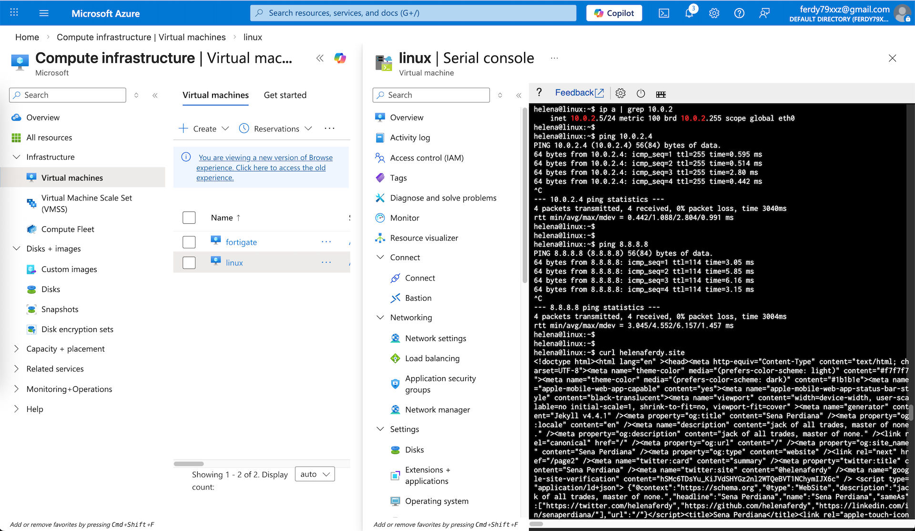Open serial console keyboard shortcuts icon
This screenshot has width=915, height=531.
point(661,94)
